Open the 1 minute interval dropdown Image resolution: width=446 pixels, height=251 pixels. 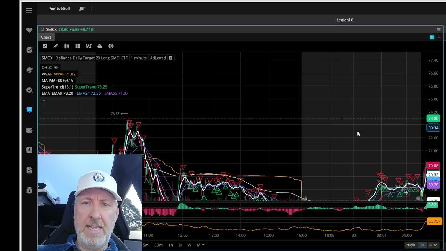139,58
